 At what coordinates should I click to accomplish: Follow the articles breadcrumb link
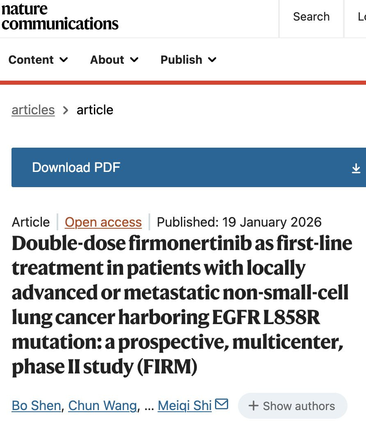click(x=33, y=110)
